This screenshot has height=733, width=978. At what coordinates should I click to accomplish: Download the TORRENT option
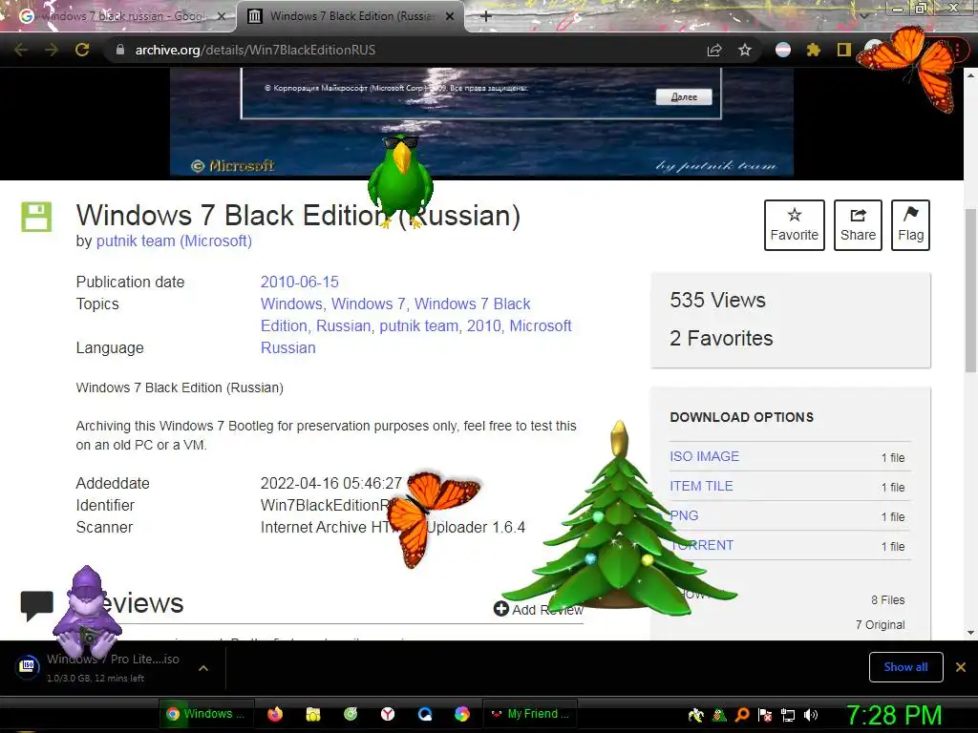click(x=702, y=545)
